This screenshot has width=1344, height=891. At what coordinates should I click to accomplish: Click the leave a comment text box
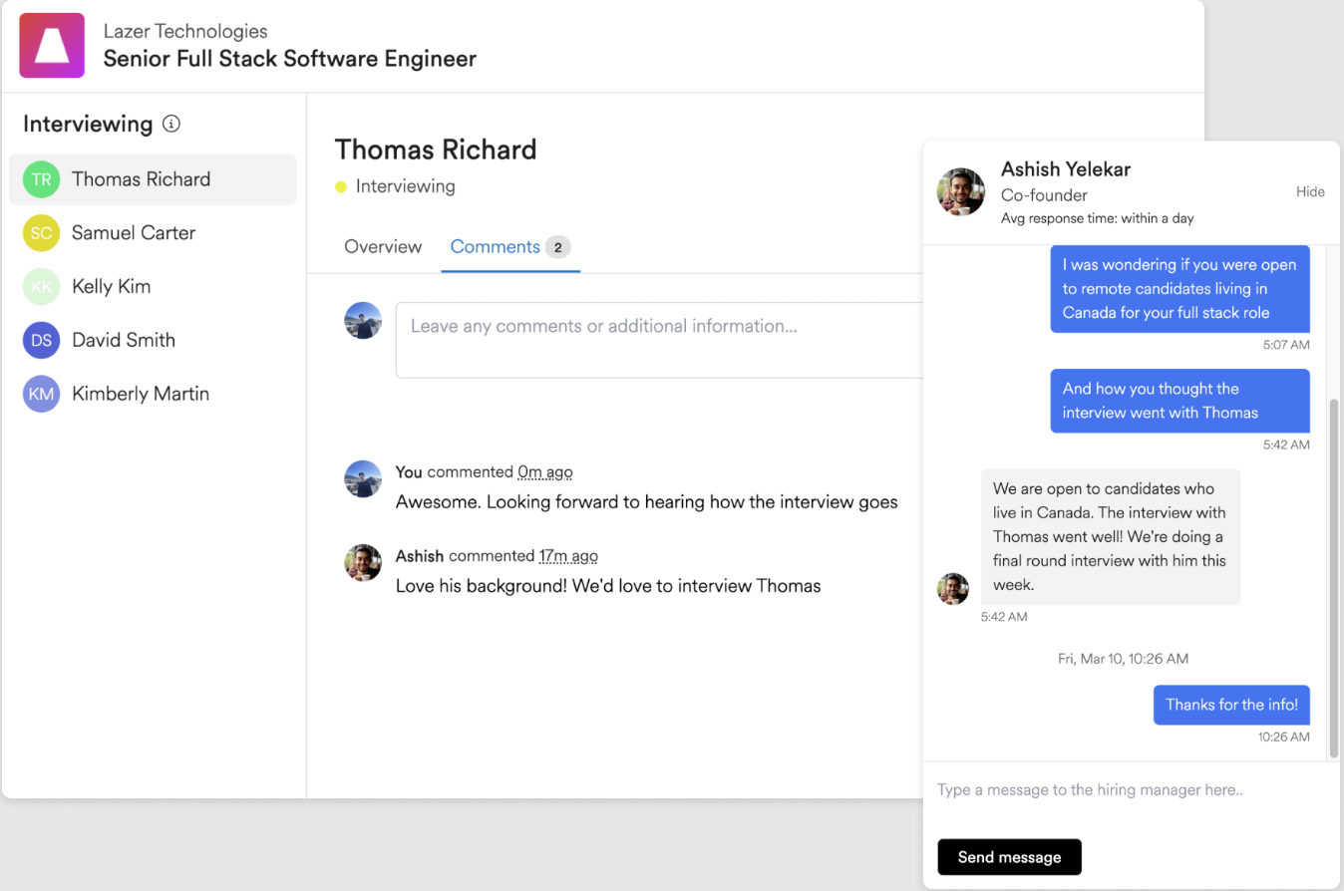658,339
